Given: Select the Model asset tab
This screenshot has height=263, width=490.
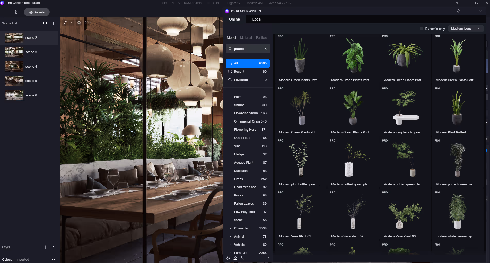Looking at the screenshot, I should 231,38.
